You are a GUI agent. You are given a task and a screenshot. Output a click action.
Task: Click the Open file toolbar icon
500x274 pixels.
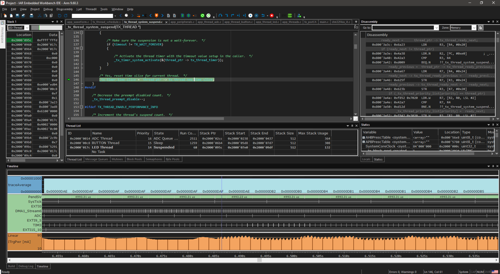[11, 15]
